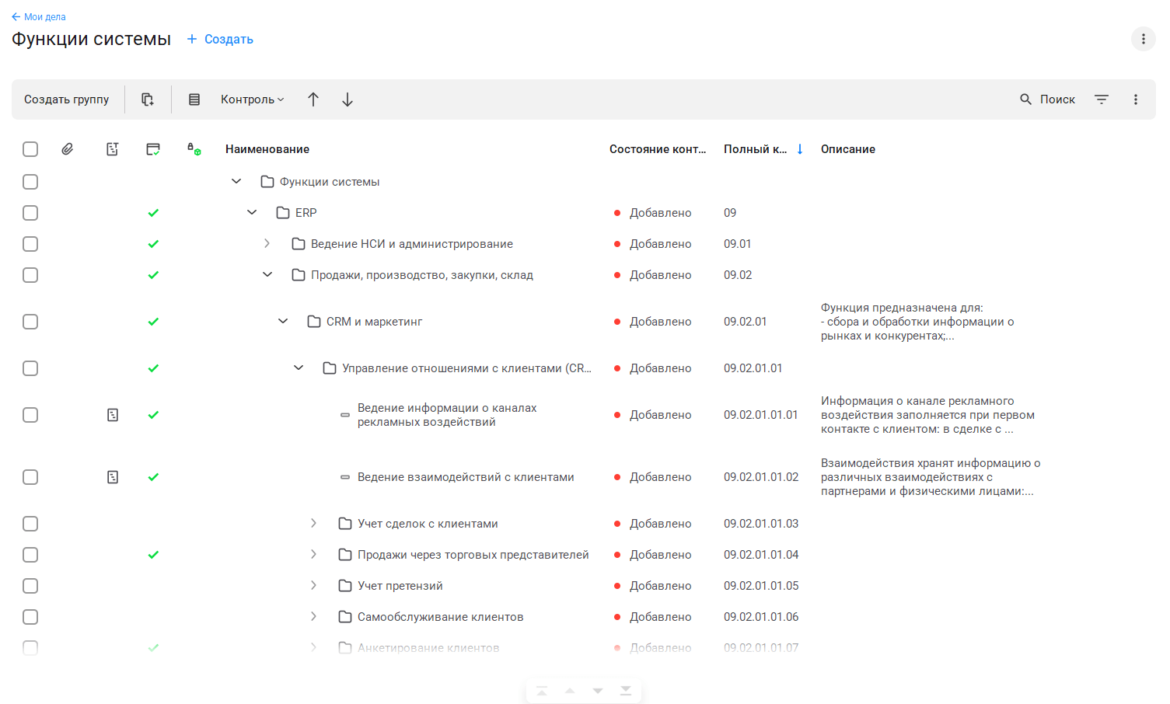Click the copy icon next to Создать группу

148,99
